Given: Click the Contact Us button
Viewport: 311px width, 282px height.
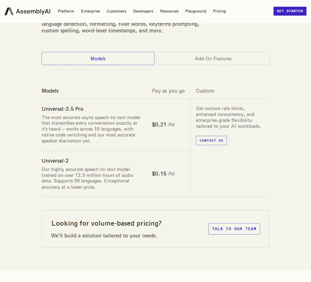Looking at the screenshot, I should tap(211, 141).
